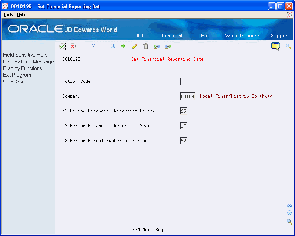295x236 pixels.
Task: Select Display Functions link
Action: 22,68
